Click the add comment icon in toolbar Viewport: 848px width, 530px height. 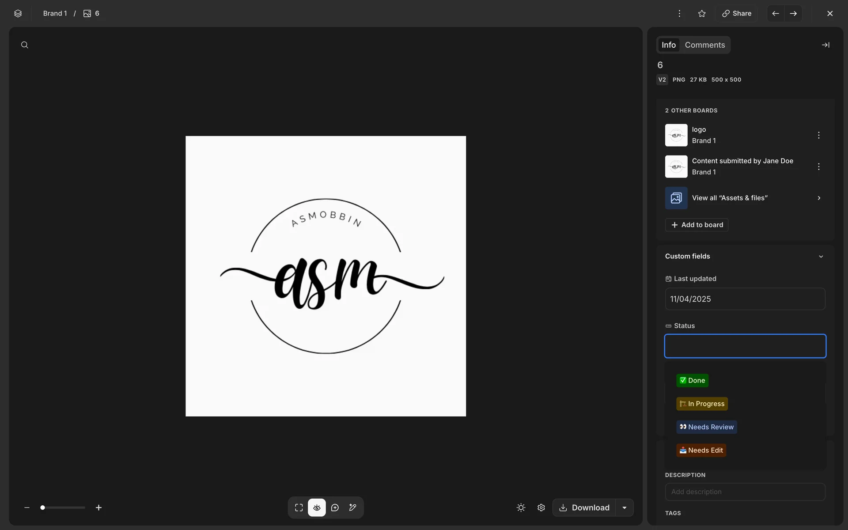pyautogui.click(x=335, y=507)
